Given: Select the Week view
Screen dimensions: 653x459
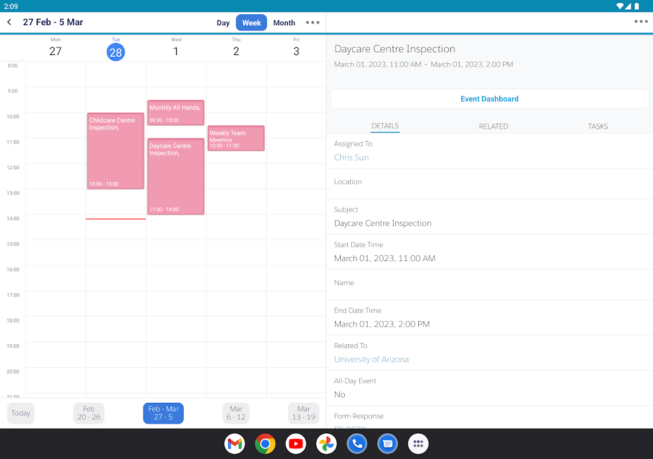Looking at the screenshot, I should point(251,23).
